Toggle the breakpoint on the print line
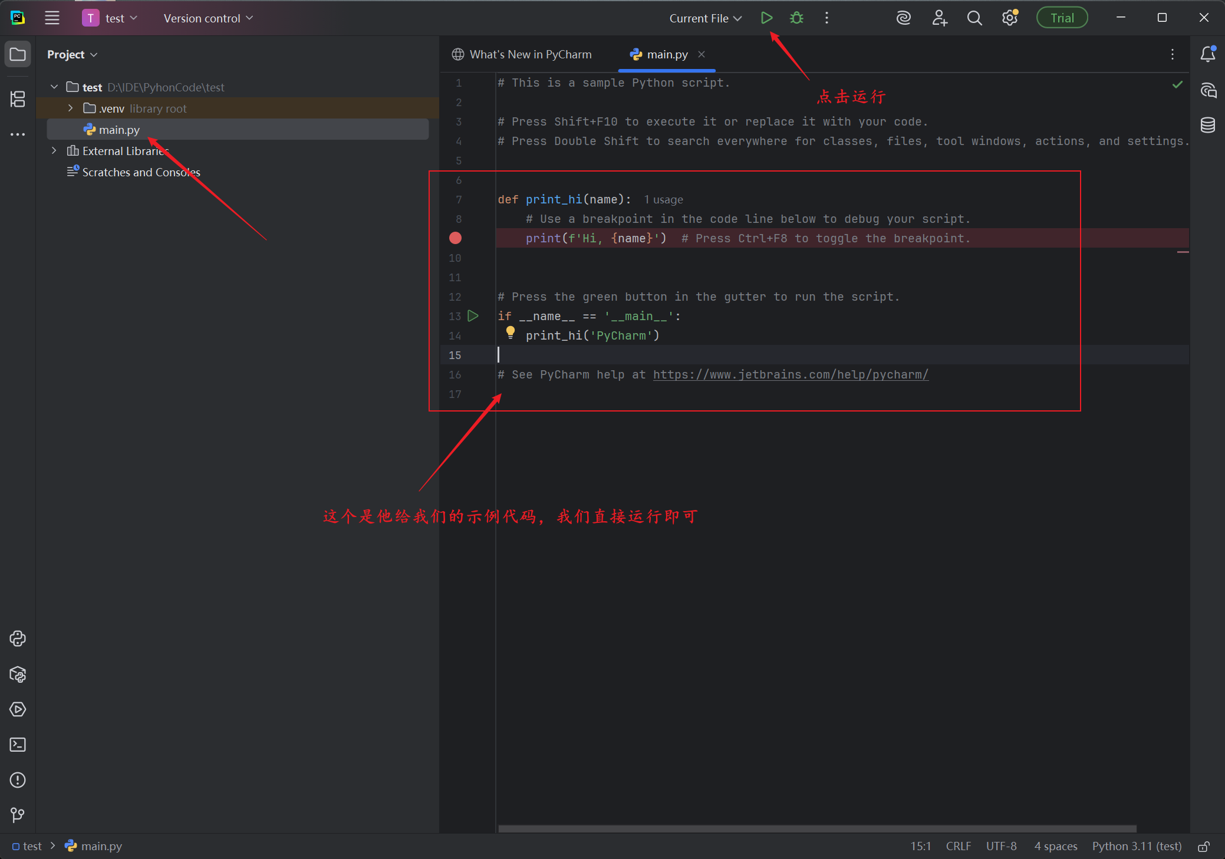The width and height of the screenshot is (1225, 859). pos(455,238)
